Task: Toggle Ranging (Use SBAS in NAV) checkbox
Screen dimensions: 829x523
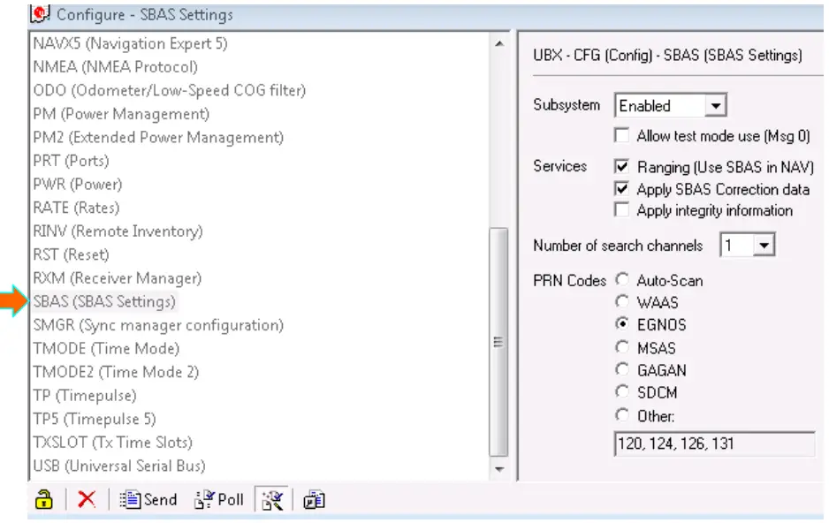Action: coord(621,167)
